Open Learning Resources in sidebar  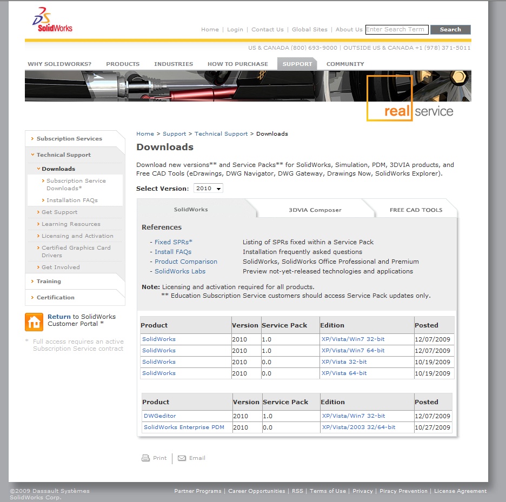[x=71, y=224]
